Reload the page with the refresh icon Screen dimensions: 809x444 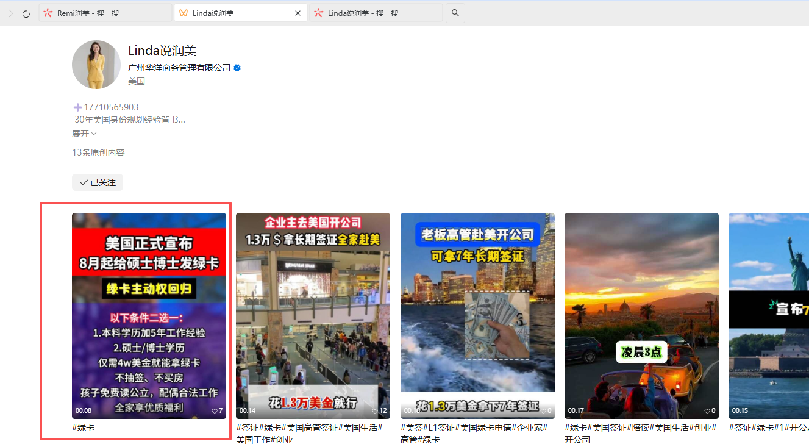[x=26, y=13]
